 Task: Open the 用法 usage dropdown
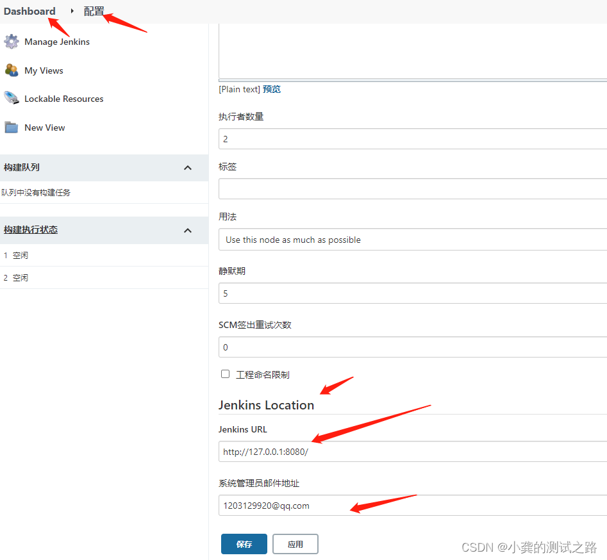[413, 240]
